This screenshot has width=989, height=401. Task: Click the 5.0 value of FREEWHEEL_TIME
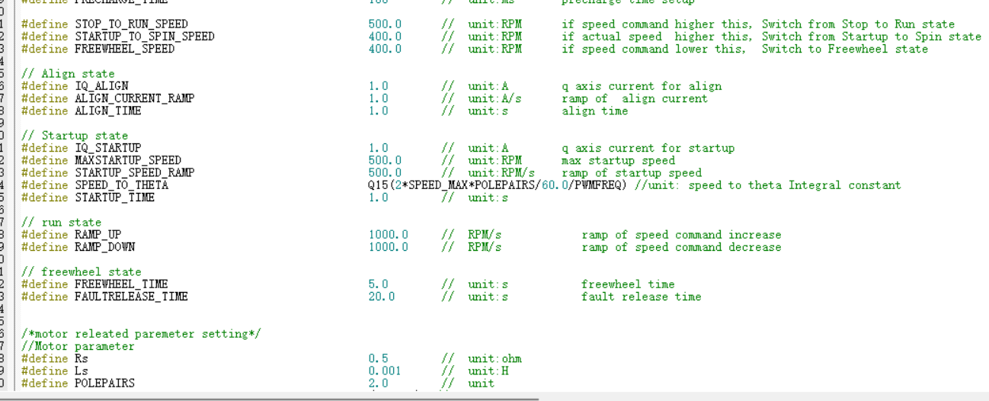pyautogui.click(x=378, y=284)
